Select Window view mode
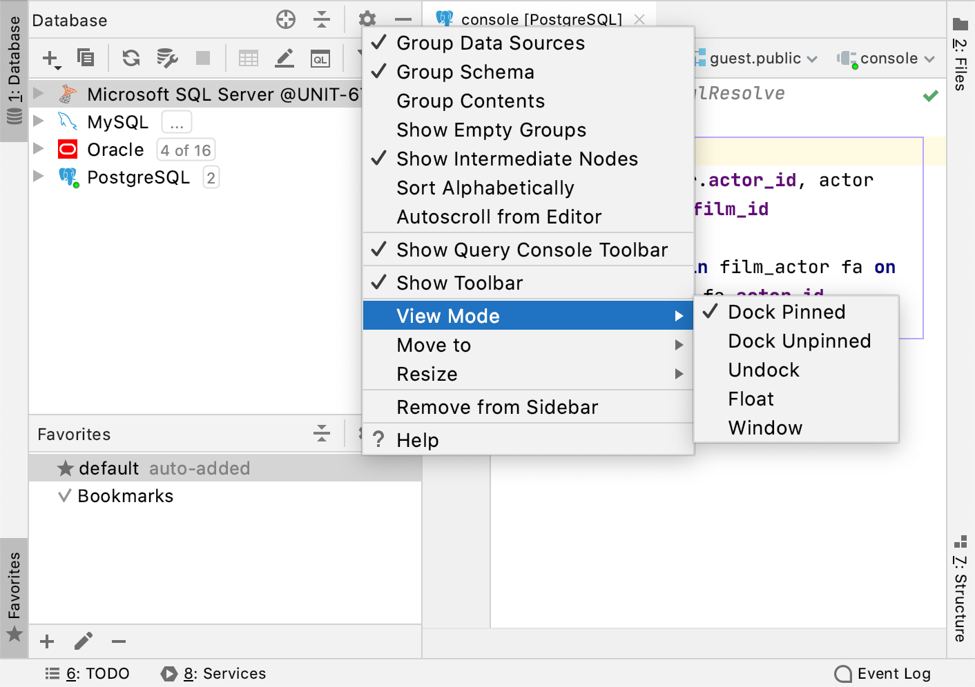This screenshot has width=975, height=687. point(796,428)
